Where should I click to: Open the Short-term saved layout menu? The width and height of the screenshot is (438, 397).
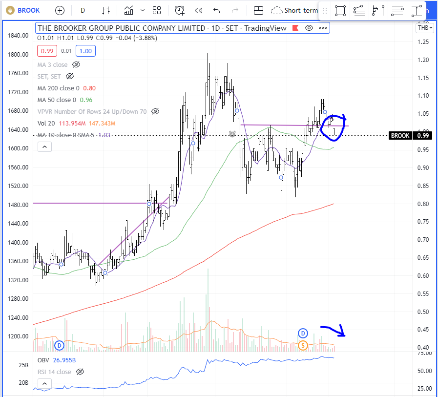click(294, 11)
